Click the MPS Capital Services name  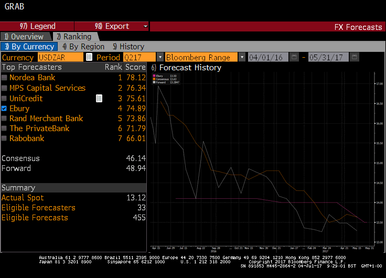(x=48, y=88)
